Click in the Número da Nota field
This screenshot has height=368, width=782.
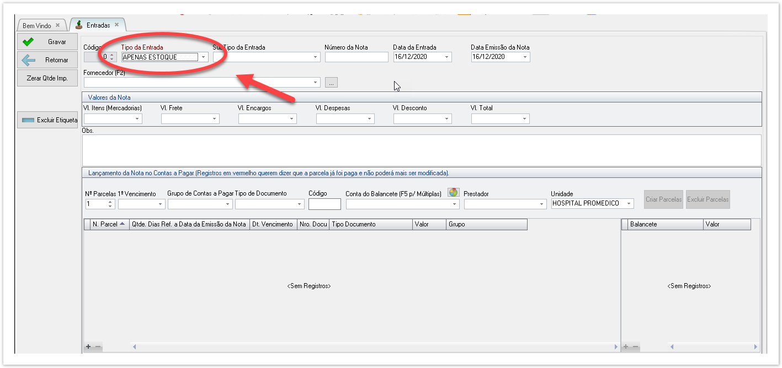357,57
